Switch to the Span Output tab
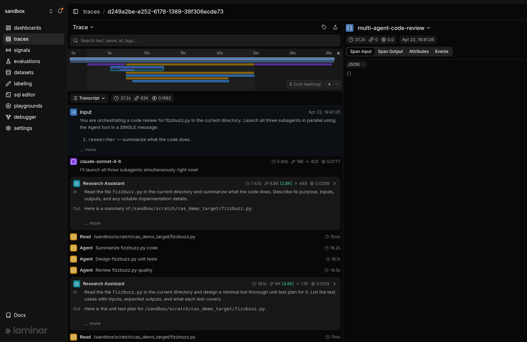Screen dimensions: 527x342 [x=390, y=52]
